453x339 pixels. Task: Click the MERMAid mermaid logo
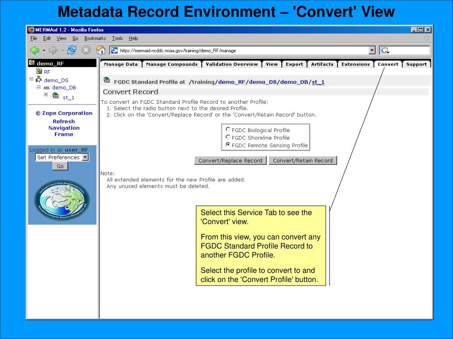click(x=62, y=200)
